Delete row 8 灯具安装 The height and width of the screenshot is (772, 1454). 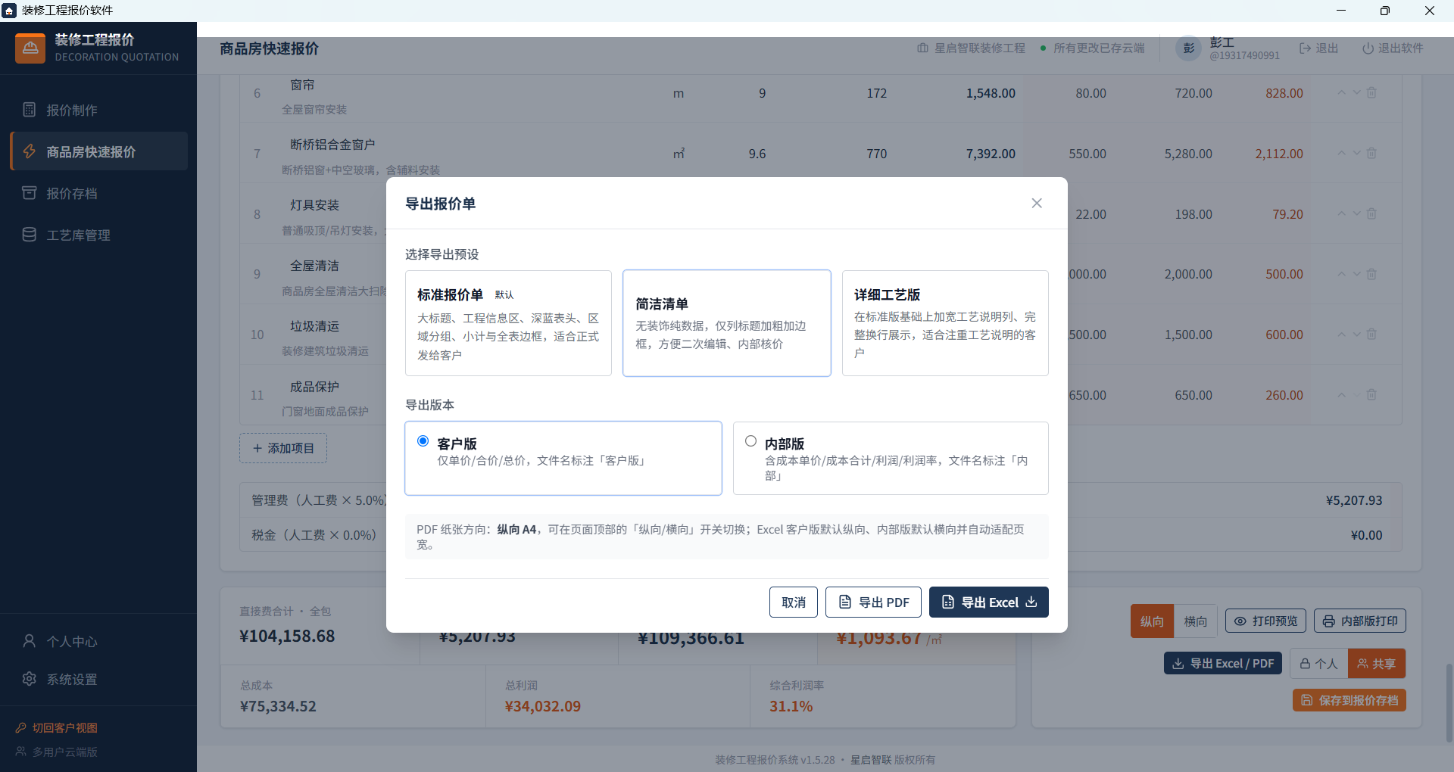tap(1371, 213)
